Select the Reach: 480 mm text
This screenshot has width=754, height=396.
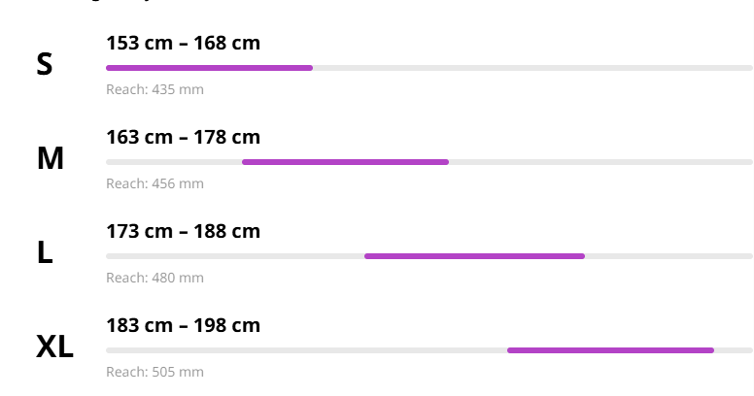pos(154,278)
